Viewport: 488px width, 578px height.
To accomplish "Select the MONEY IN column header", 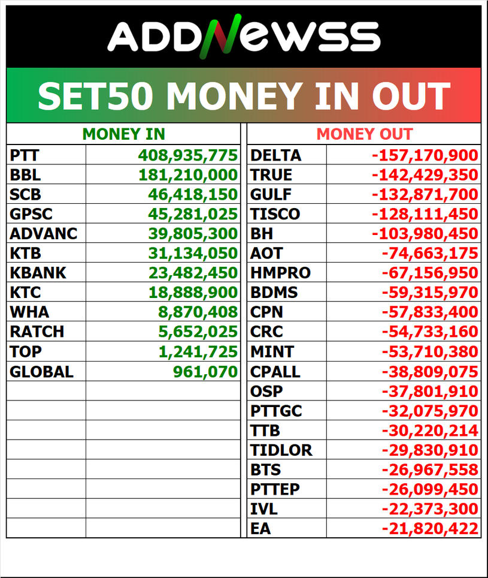I will click(x=123, y=134).
